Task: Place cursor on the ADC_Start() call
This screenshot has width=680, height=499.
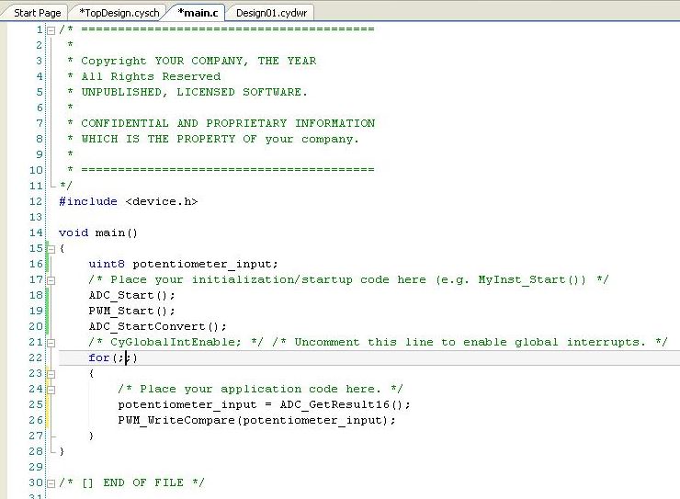Action: pyautogui.click(x=130, y=295)
